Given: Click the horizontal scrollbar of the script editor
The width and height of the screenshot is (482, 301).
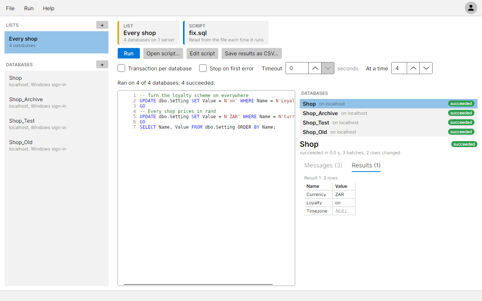Looking at the screenshot, I should 198,284.
